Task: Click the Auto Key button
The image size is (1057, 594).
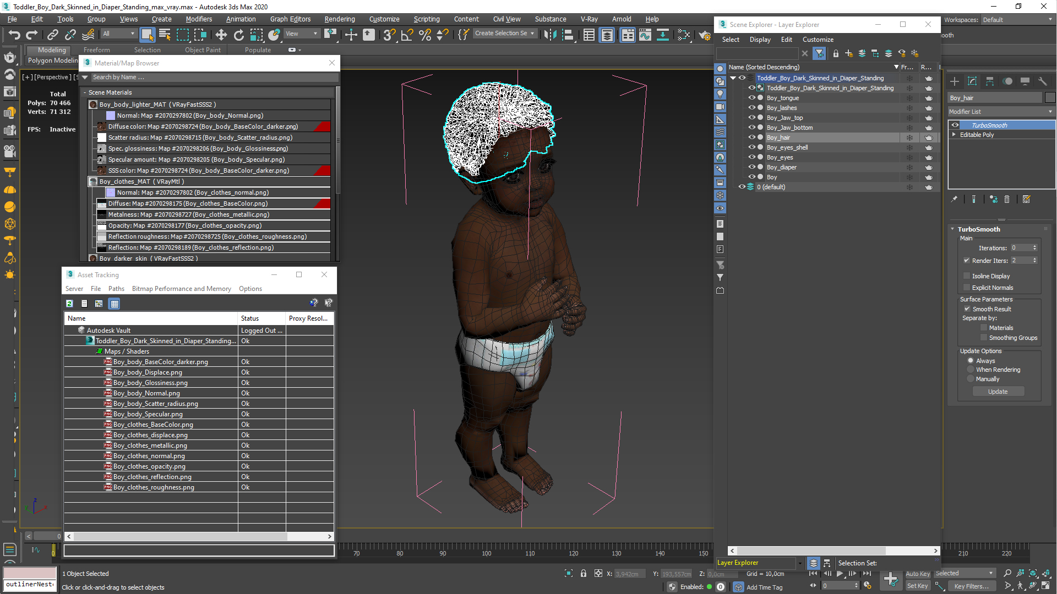Action: pos(917,574)
